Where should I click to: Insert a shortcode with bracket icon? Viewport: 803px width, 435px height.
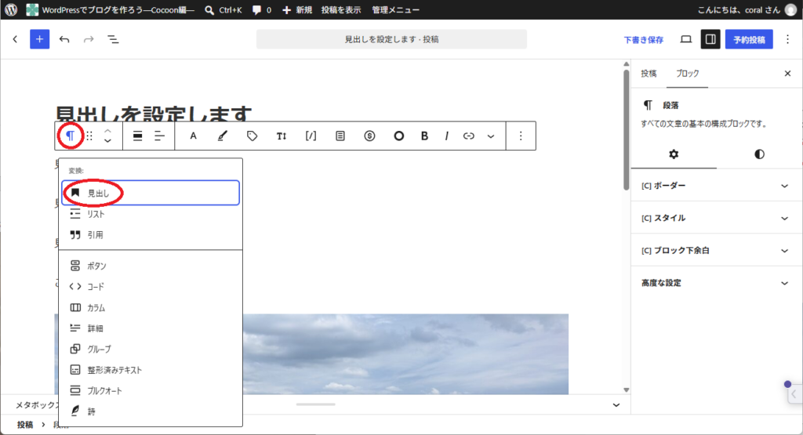pos(311,136)
